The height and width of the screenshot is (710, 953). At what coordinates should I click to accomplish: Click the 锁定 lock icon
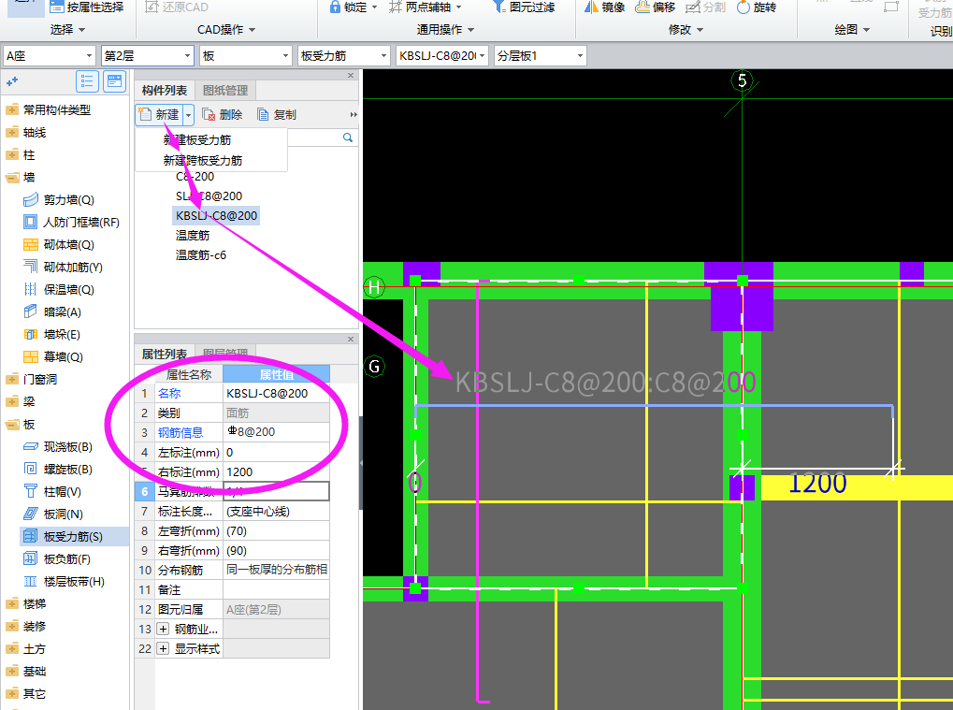pos(334,7)
